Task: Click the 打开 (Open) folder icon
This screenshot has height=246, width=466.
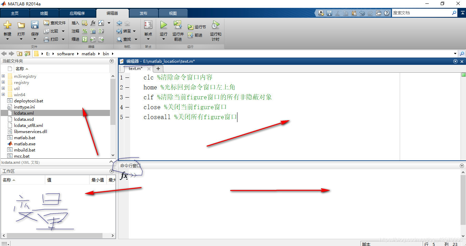Action: (x=21, y=25)
